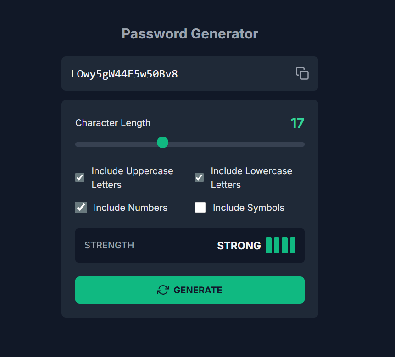Click the Include Numbers label text
This screenshot has height=357, width=395.
click(130, 208)
